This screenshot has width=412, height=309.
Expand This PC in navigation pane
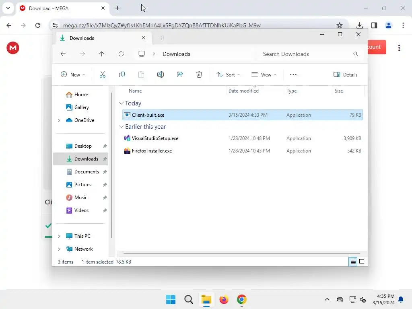pos(59,236)
